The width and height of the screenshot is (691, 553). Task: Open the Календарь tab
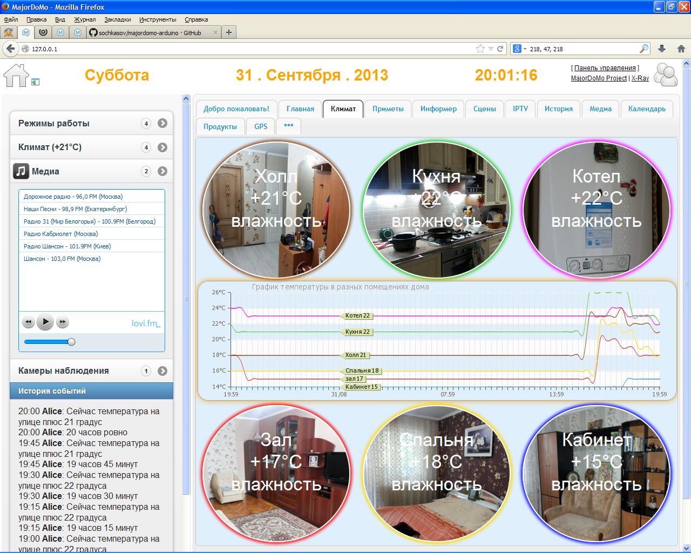coord(646,109)
